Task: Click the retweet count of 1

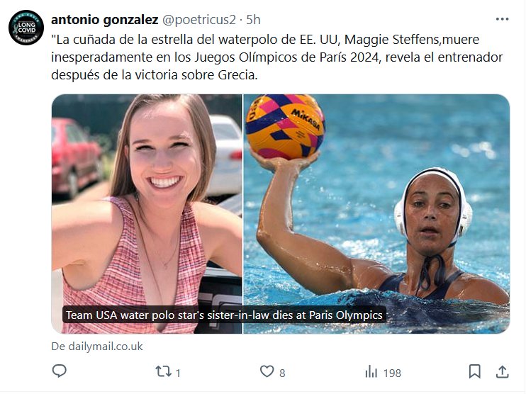Action: point(178,372)
